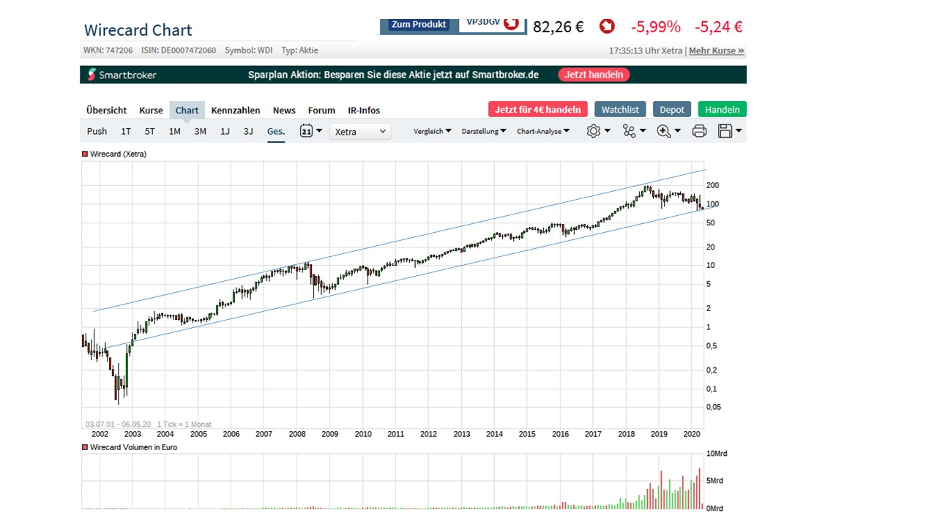Click the Zum Produkt button
Image resolution: width=937 pixels, height=527 pixels.
pyautogui.click(x=419, y=25)
